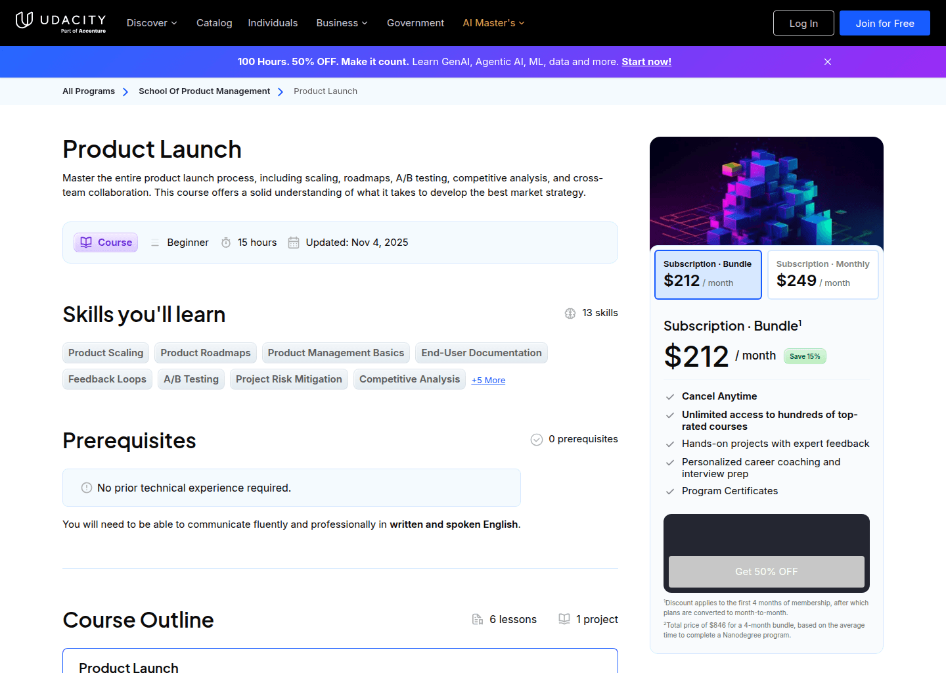Expand the Business navigation menu
This screenshot has height=673, width=946.
[341, 22]
